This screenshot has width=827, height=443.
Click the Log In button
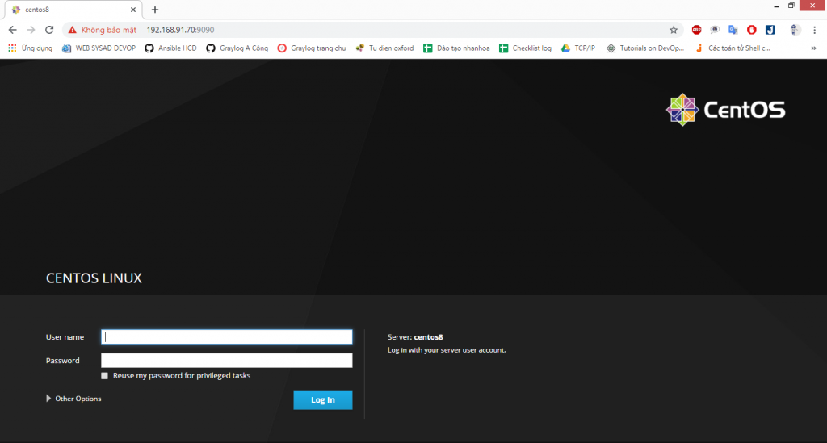pos(323,399)
